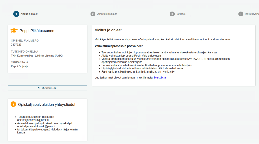Click the TARKASTAJA label
The width and height of the screenshot is (259, 144).
(19, 62)
